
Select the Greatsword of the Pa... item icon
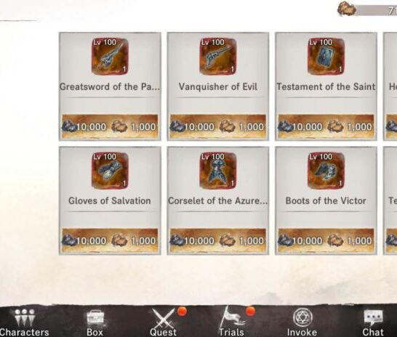pyautogui.click(x=110, y=57)
